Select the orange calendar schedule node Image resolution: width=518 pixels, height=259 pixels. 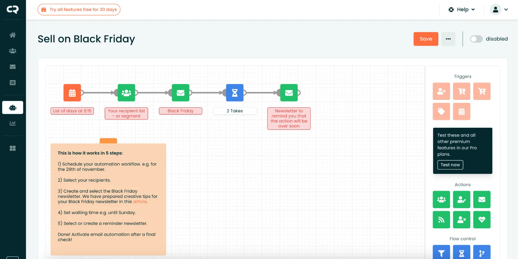pyautogui.click(x=72, y=93)
